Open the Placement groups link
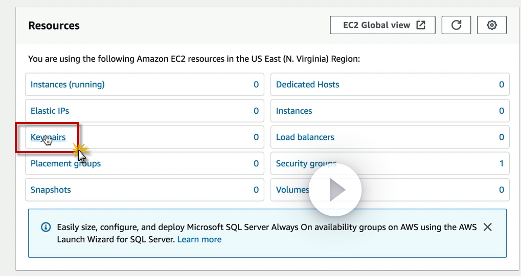Screen dimensions: 521x276 [65, 164]
